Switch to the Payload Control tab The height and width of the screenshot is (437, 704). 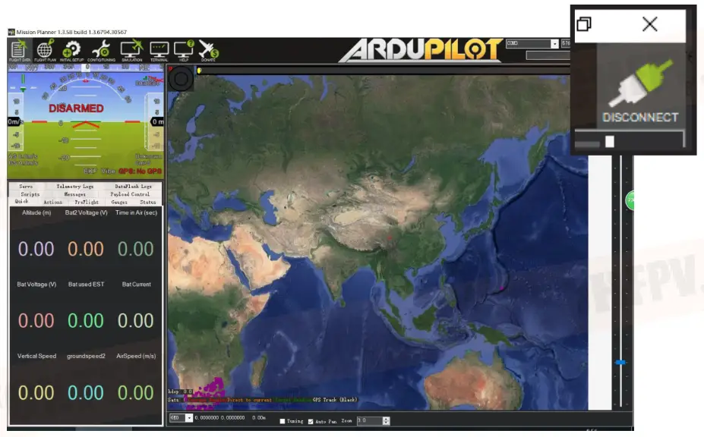click(x=130, y=194)
